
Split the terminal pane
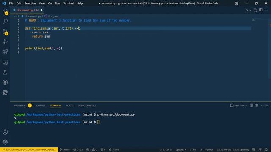click(x=251, y=106)
